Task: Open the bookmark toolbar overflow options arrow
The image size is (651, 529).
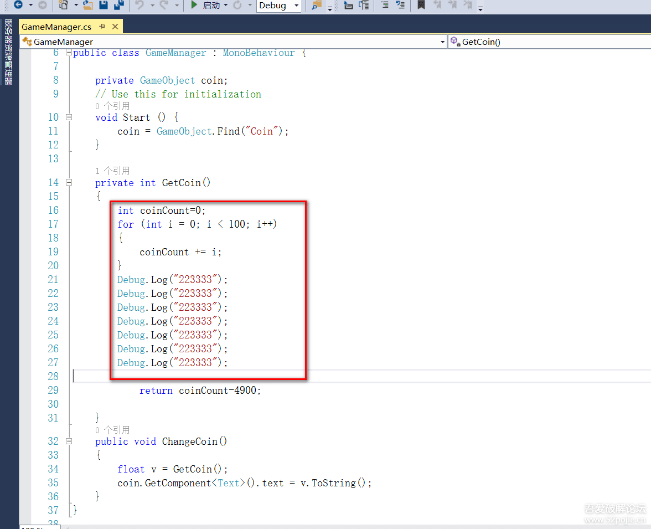Action: (x=480, y=8)
